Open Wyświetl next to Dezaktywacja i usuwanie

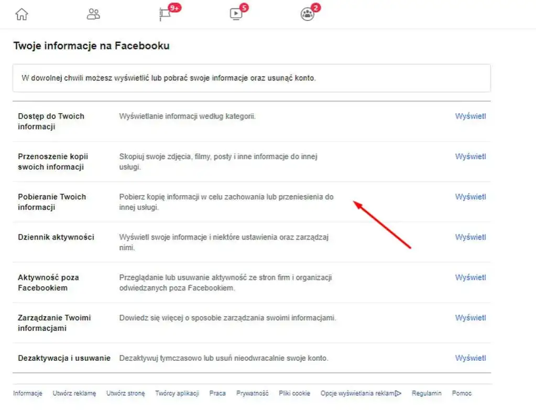point(470,358)
